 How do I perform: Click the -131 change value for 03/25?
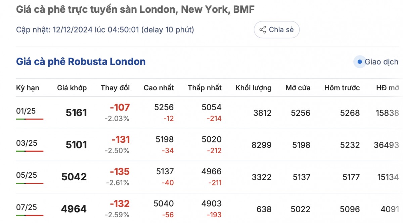coord(120,140)
